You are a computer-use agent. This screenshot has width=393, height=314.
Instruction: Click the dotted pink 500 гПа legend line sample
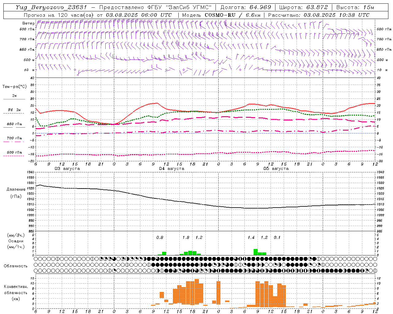point(14,156)
